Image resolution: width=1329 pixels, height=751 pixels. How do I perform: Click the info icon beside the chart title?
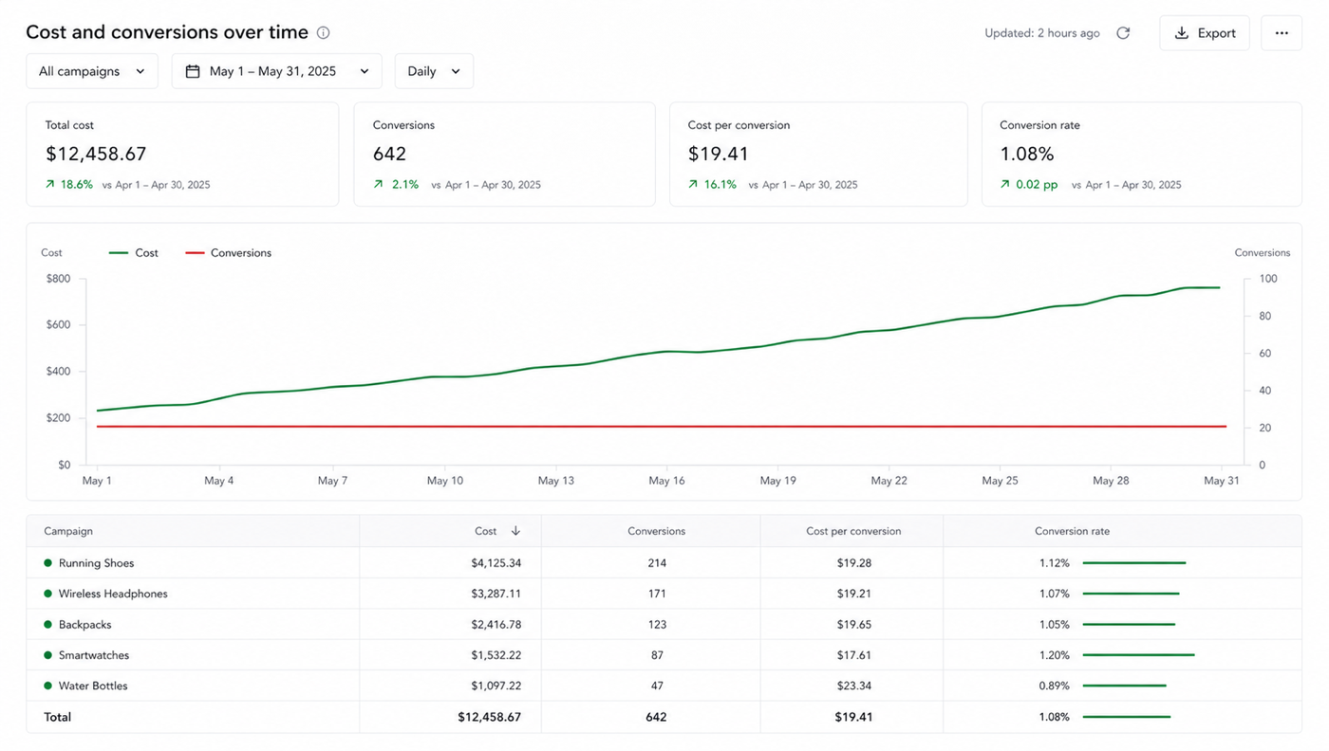click(324, 32)
